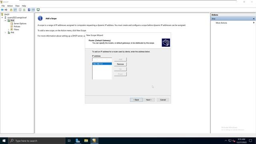Click the network tray icon
The image size is (256, 144).
[x=230, y=140]
